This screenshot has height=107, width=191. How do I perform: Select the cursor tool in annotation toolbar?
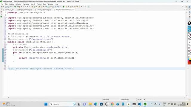click(189, 30)
